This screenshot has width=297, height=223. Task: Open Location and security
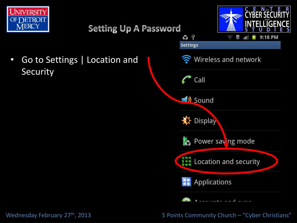pyautogui.click(x=230, y=161)
